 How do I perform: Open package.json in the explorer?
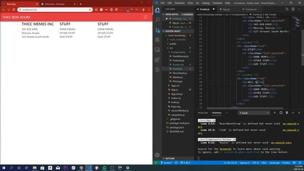[177, 127]
